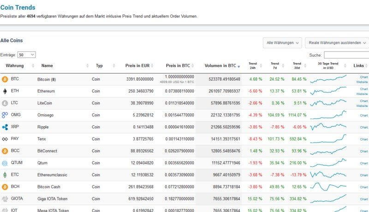Click Ethereum 30-day trend sparkline
The height and width of the screenshot is (212, 369).
[328, 91]
